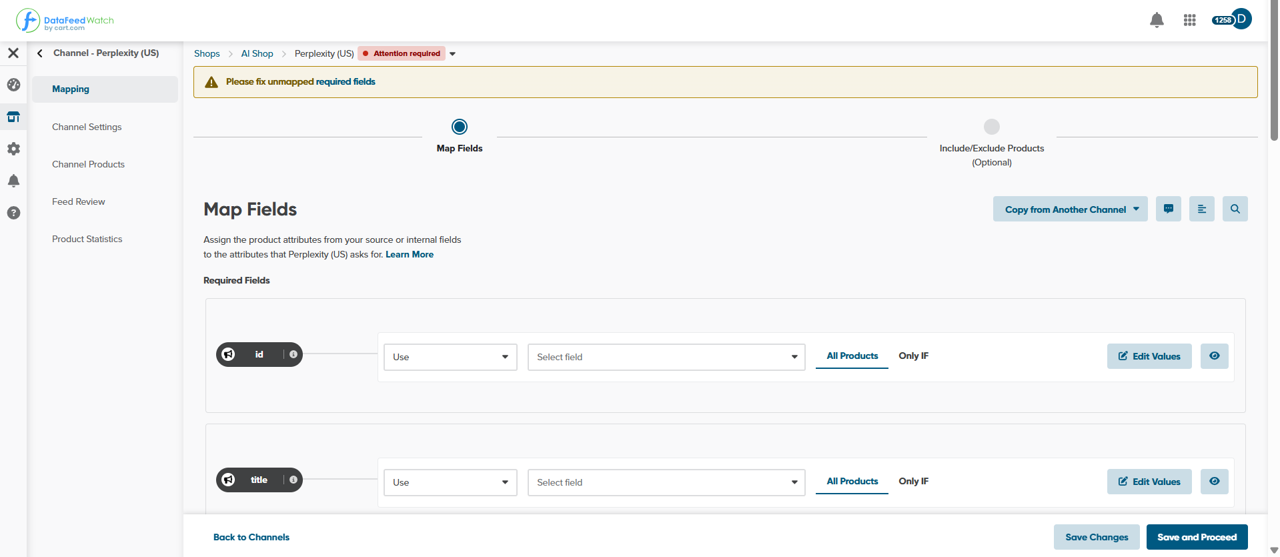Click the Save Changes button

click(1097, 537)
